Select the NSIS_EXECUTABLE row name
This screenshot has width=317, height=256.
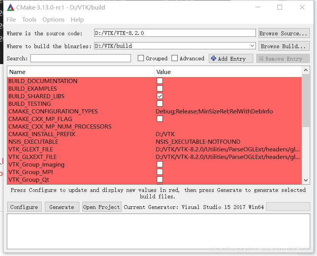33,141
